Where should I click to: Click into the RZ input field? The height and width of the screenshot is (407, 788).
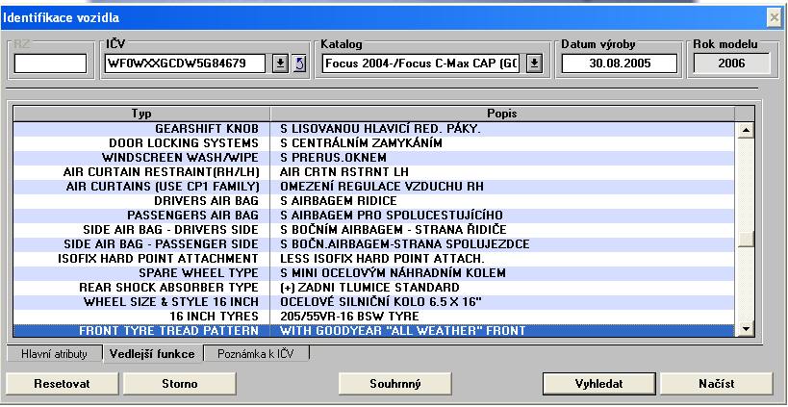click(50, 64)
